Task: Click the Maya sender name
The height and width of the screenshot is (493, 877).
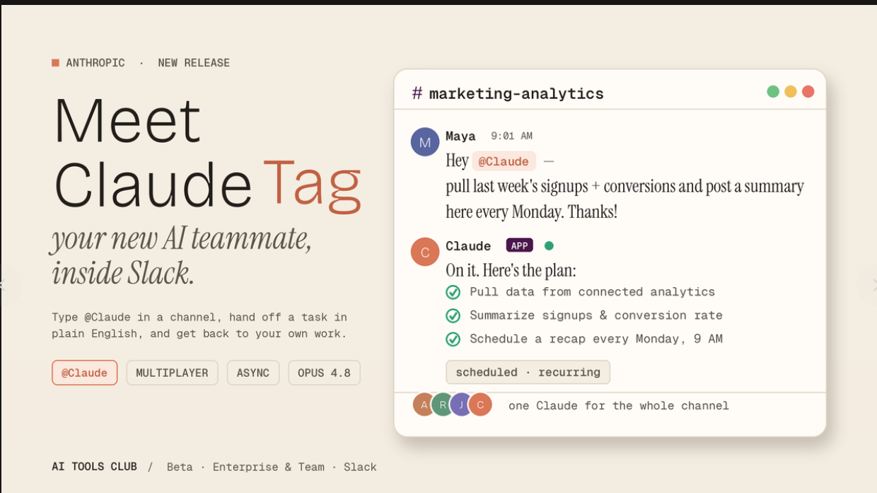Action: [x=460, y=136]
